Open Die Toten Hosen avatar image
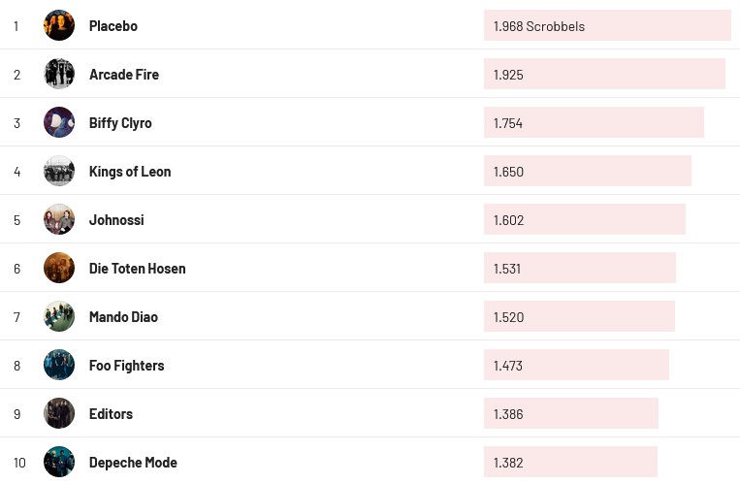 point(59,268)
